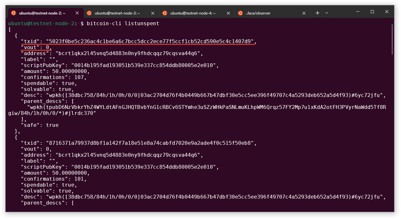
Task: Click the first "address" bcrt1qkx2l45 line
Action: tap(112, 53)
